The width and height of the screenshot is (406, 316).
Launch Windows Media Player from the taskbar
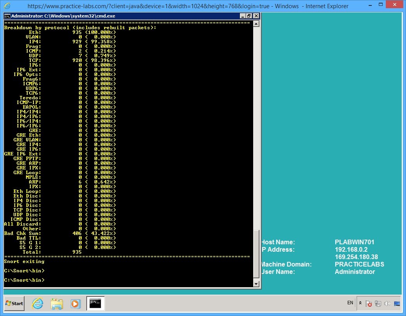click(x=76, y=304)
